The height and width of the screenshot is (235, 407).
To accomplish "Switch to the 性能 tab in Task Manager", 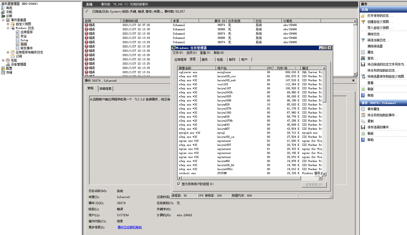I will [x=220, y=60].
